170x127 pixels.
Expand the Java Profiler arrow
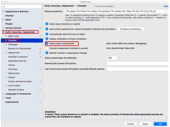[6, 85]
